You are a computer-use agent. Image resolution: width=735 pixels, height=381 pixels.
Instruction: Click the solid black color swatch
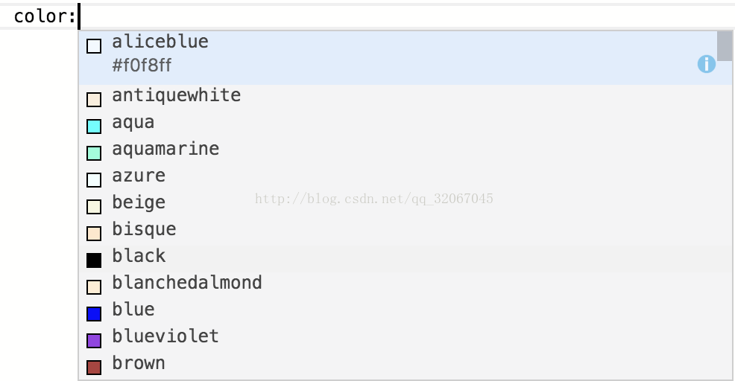coord(94,260)
